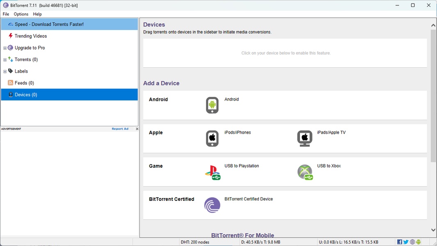Click the iPods/iPhones Apple device icon

point(212,138)
